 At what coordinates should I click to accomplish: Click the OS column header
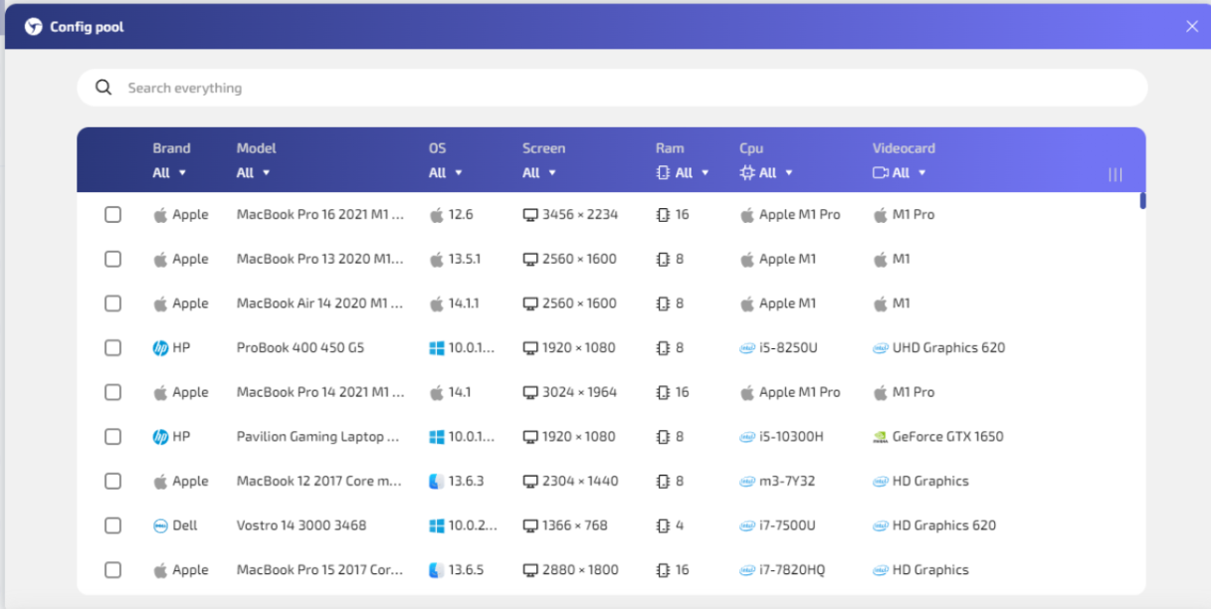437,148
